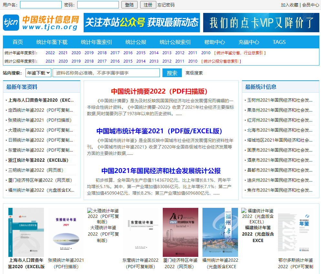The height and width of the screenshot is (274, 321).
Task: Click the tjcn site logo
Action: (41, 23)
